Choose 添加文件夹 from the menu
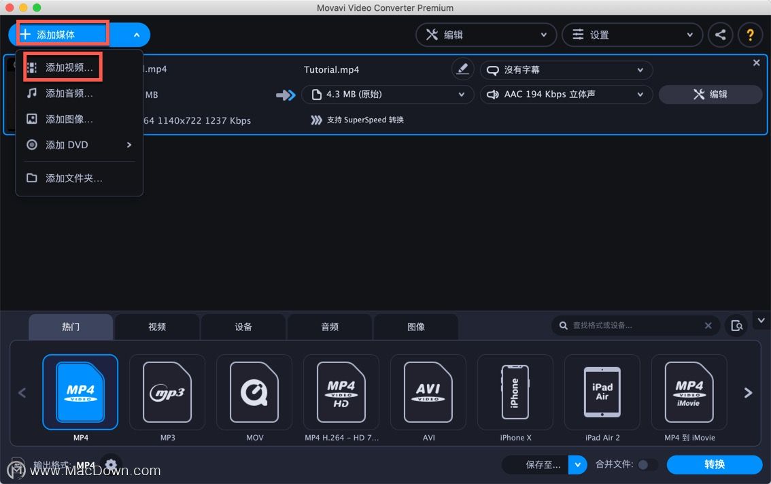The height and width of the screenshot is (484, 771). 79,178
